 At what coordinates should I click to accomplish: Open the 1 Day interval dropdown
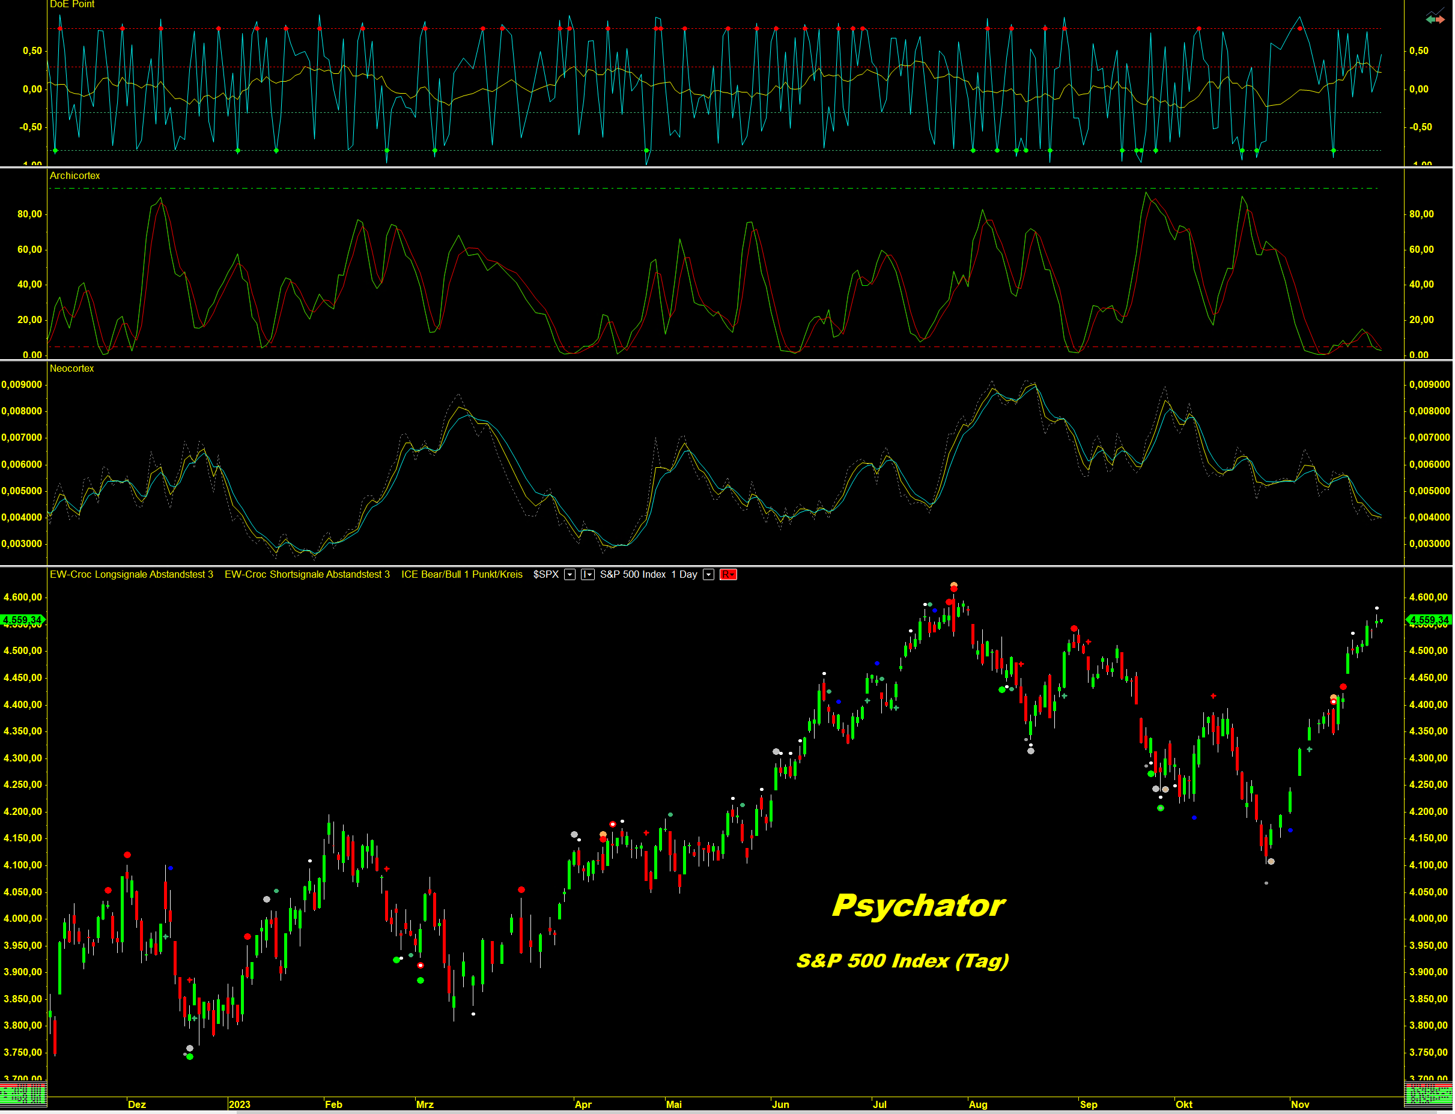point(709,575)
